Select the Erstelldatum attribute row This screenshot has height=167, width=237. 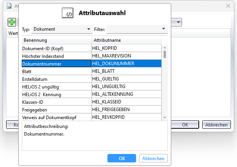57,79
